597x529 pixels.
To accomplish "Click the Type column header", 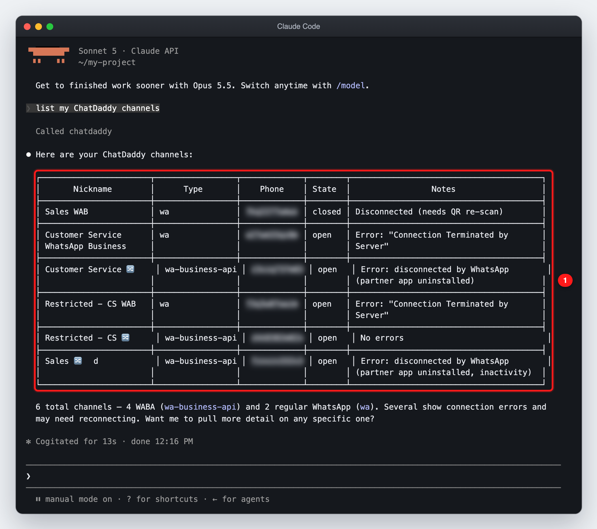I will [193, 189].
